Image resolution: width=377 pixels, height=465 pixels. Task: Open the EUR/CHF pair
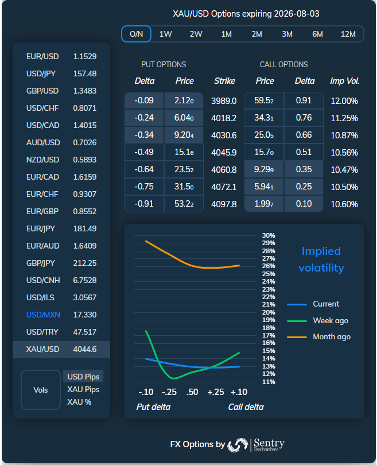coord(61,194)
